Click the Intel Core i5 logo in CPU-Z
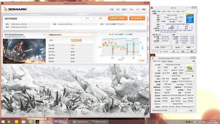Screen dimensions: 220x124 click(x=190, y=18)
